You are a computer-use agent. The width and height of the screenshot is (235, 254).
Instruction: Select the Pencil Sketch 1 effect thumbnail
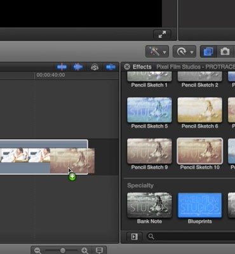pos(149,76)
